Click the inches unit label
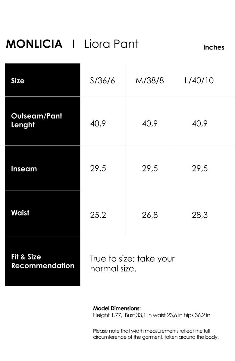The width and height of the screenshot is (235, 361). [214, 47]
